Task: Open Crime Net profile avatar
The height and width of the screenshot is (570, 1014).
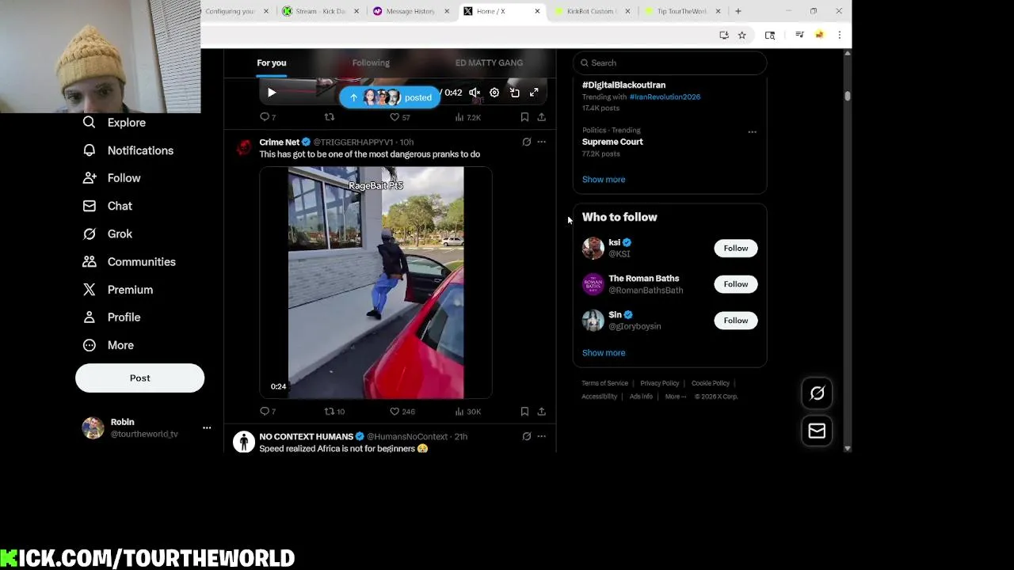Action: click(x=244, y=147)
